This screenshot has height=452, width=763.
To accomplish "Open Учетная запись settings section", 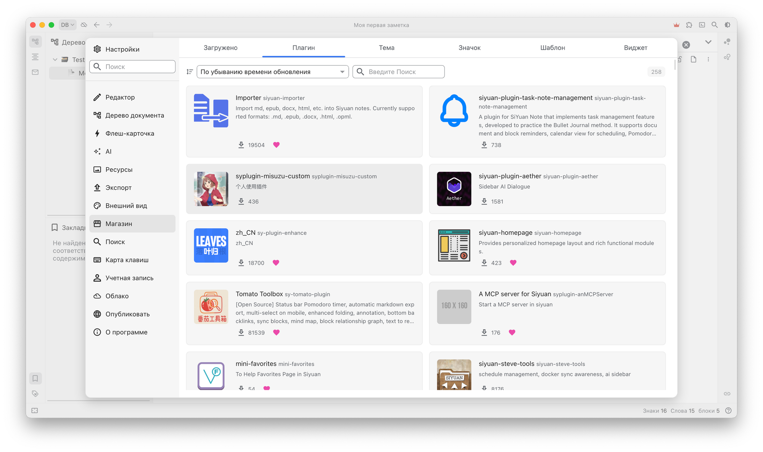I will (x=129, y=278).
